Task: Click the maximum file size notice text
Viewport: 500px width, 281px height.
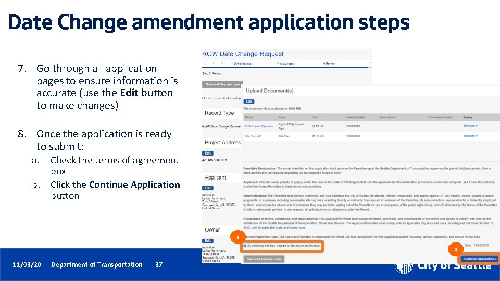Action: [x=272, y=109]
